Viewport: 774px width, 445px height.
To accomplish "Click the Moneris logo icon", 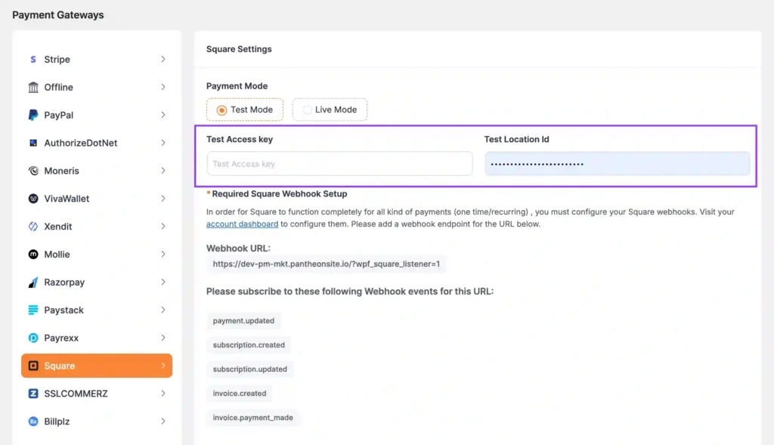I will pos(33,171).
